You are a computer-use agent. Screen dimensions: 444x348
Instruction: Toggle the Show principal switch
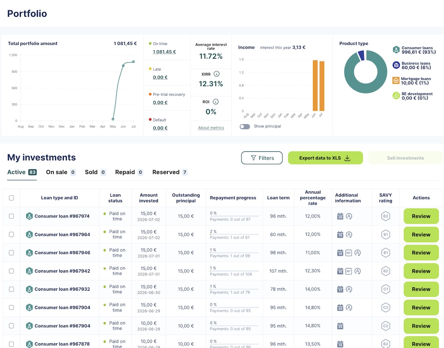click(245, 127)
